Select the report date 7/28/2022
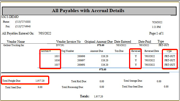180x101 pixels. coord(157,22)
